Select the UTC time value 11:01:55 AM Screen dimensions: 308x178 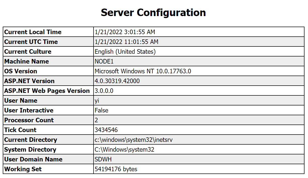tap(126, 42)
